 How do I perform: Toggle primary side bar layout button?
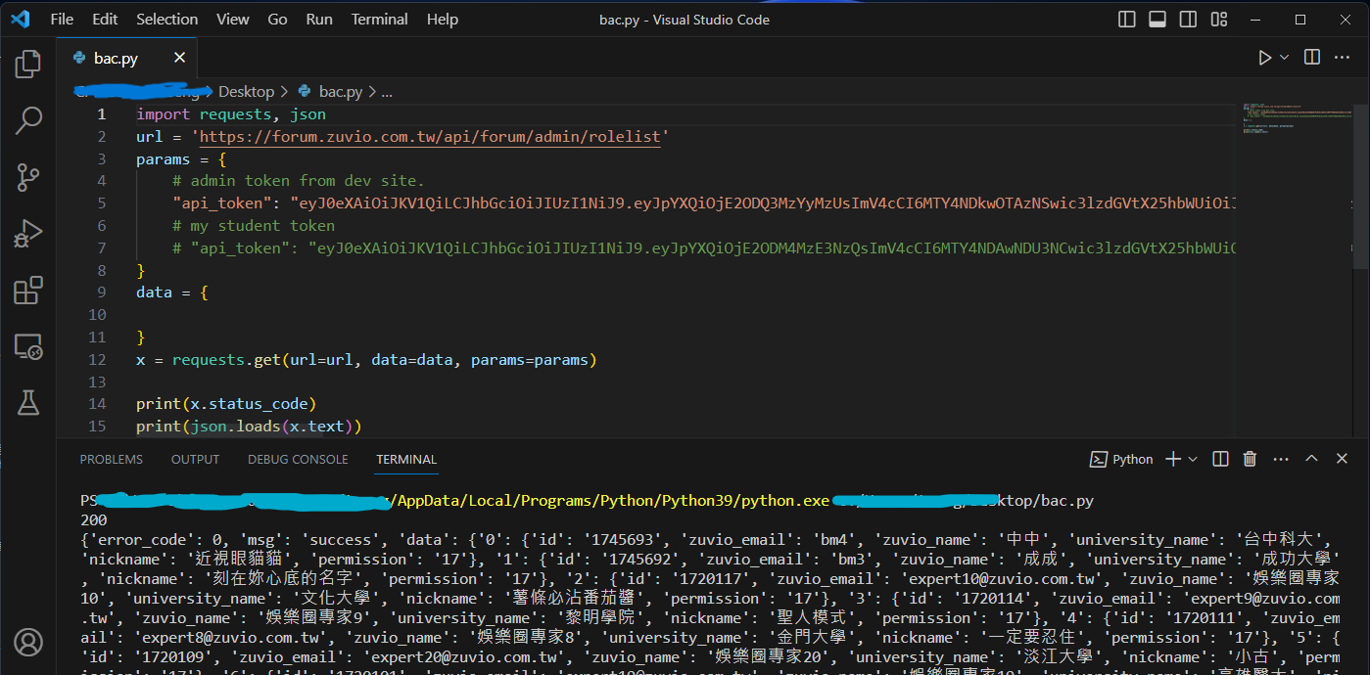pyautogui.click(x=1127, y=20)
